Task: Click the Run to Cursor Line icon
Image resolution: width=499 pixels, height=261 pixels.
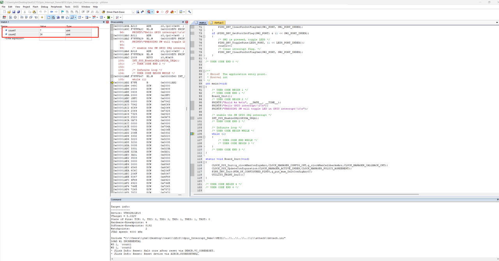Action: pyautogui.click(x=36, y=17)
